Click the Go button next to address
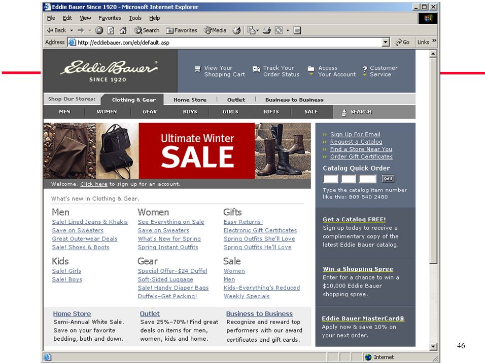 click(x=402, y=43)
